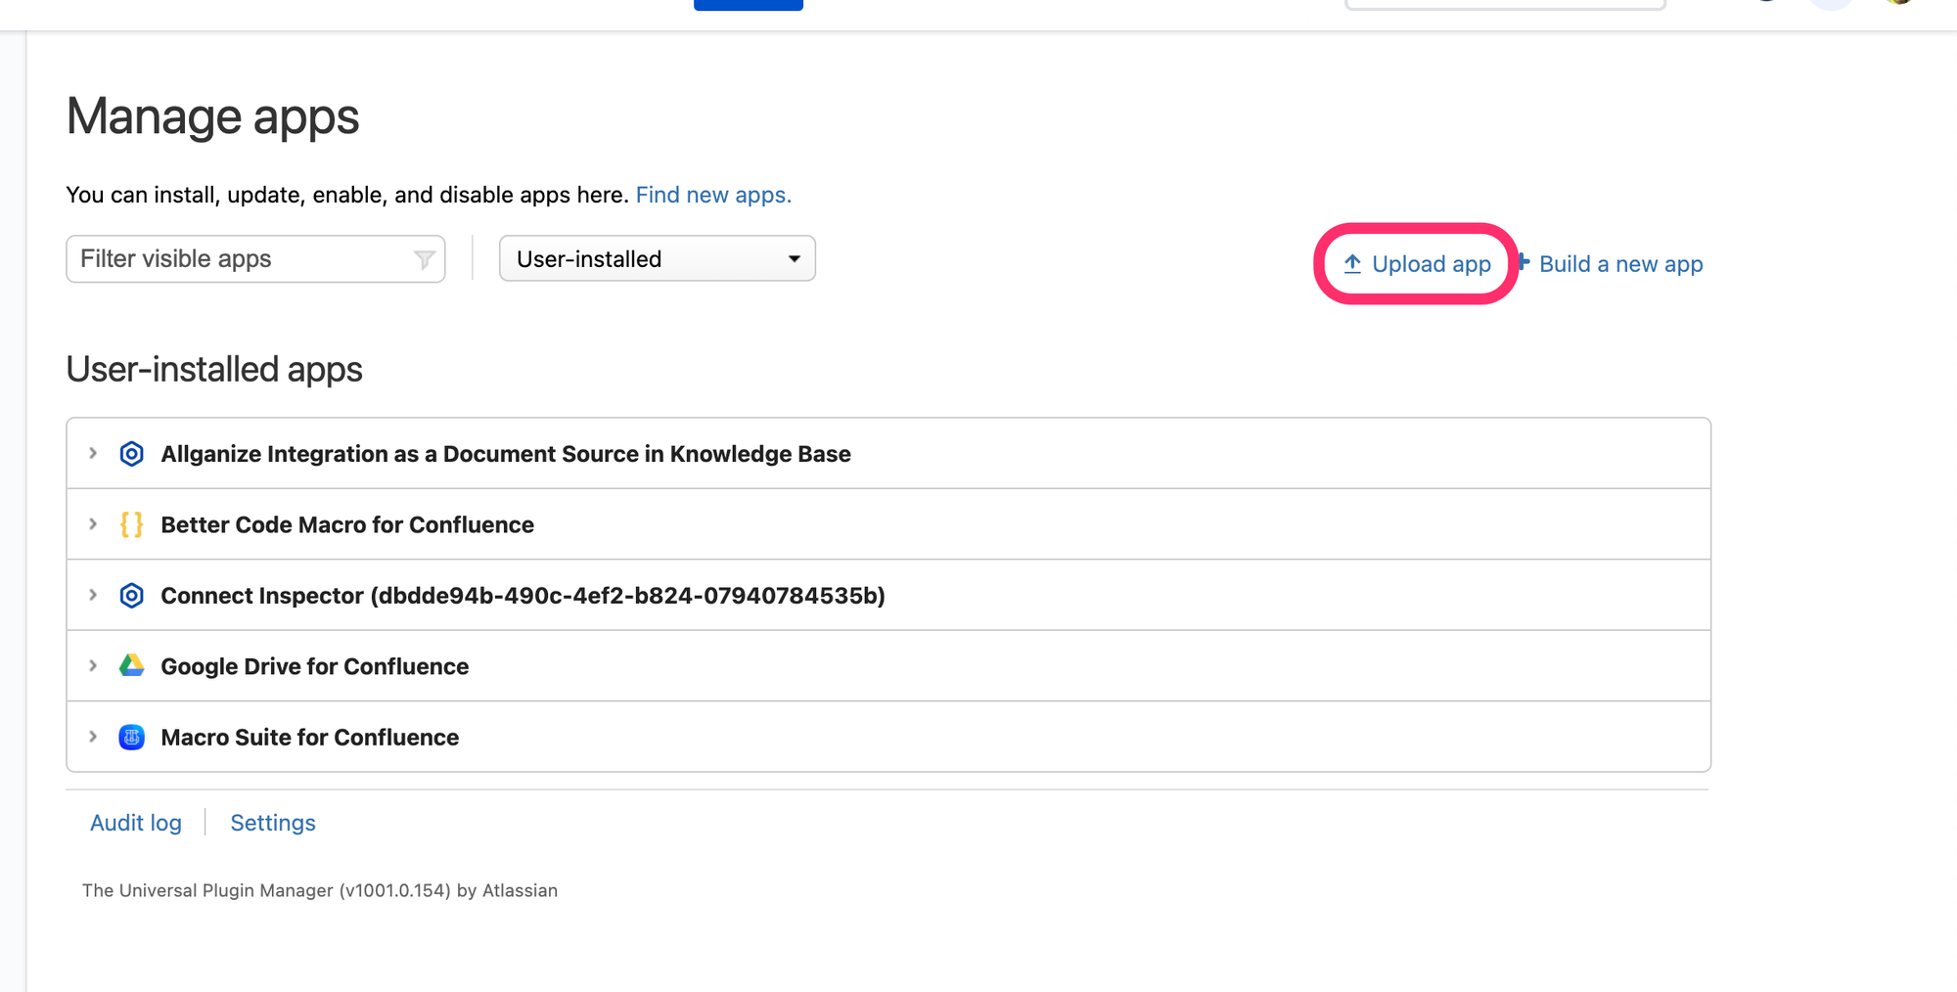The height and width of the screenshot is (992, 1957).
Task: Click the User-installed apps heading
Action: coord(214,370)
